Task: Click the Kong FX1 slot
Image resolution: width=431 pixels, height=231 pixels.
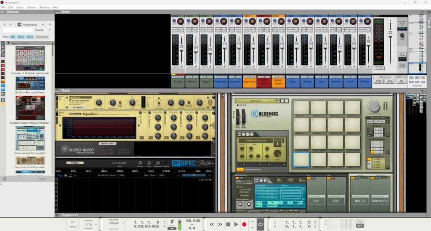Action: click(316, 201)
